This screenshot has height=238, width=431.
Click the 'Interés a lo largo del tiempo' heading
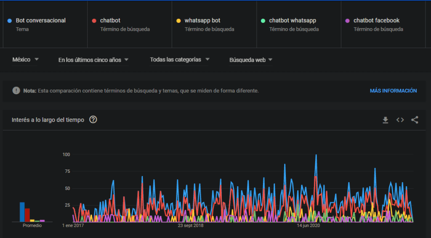48,120
